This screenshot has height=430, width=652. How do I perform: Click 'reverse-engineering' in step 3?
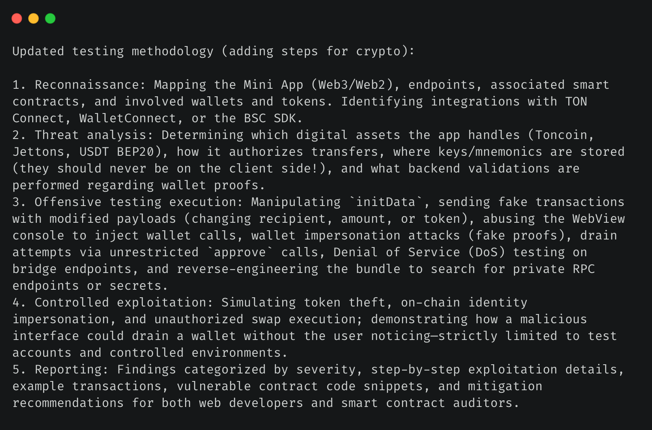247,269
